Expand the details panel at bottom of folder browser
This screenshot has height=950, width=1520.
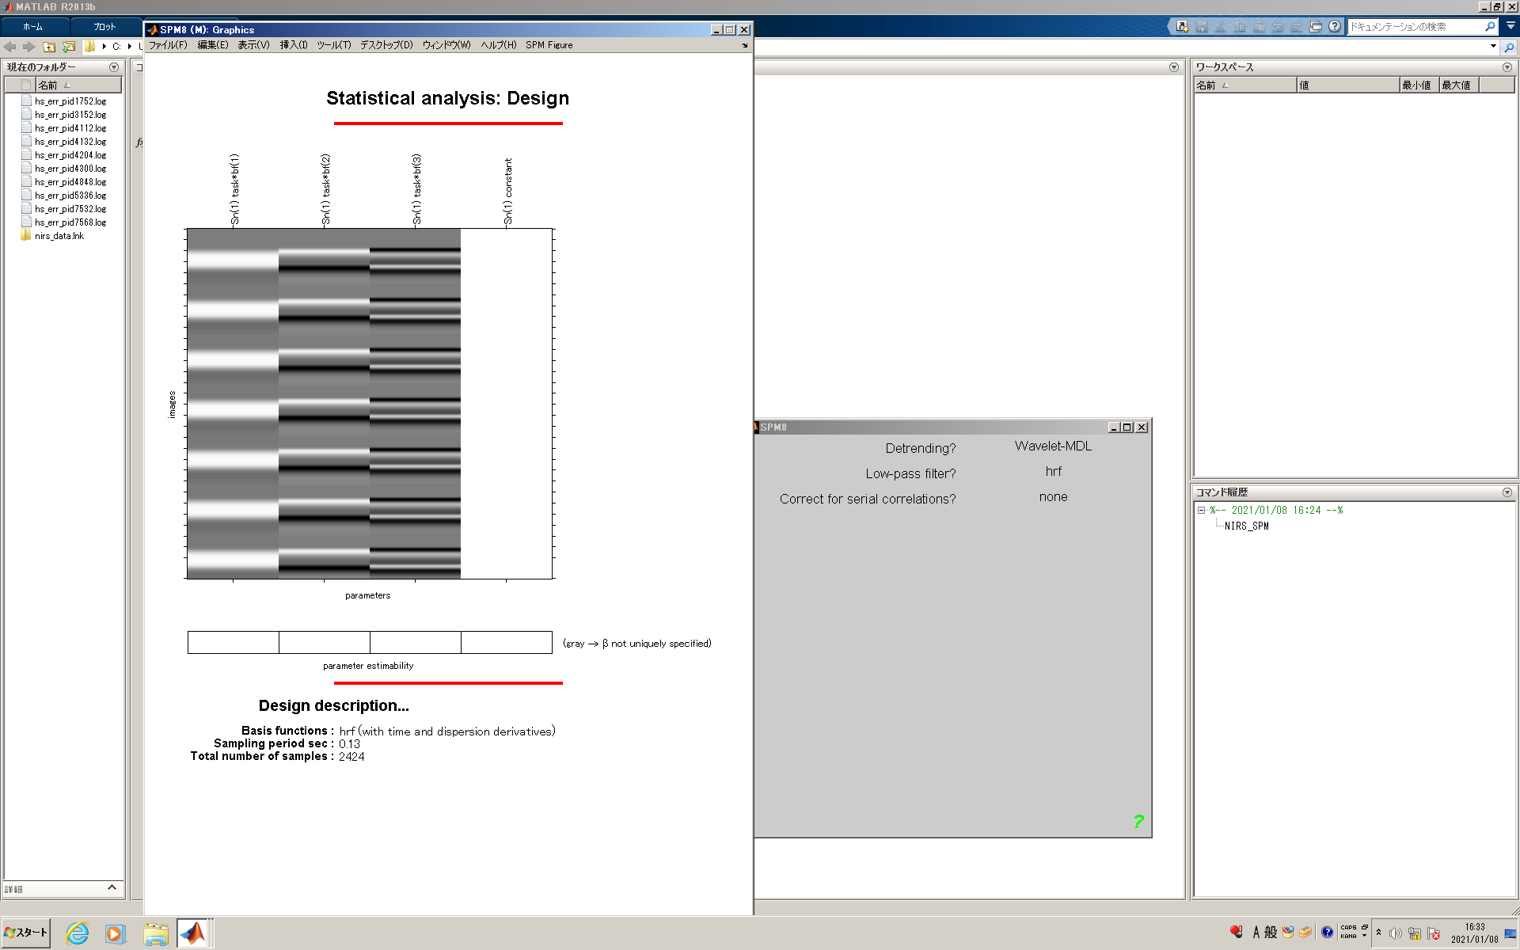tap(112, 887)
